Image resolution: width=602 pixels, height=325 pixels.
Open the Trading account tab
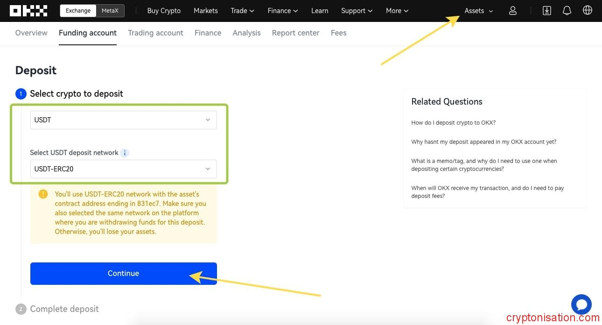pos(155,33)
